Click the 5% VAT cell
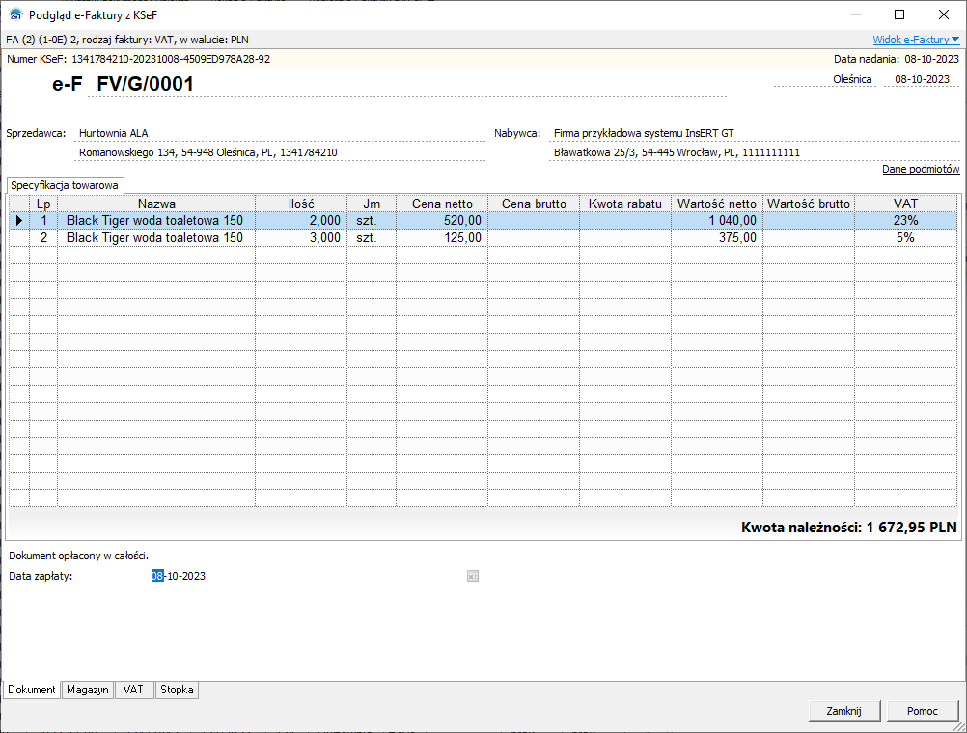 (906, 237)
